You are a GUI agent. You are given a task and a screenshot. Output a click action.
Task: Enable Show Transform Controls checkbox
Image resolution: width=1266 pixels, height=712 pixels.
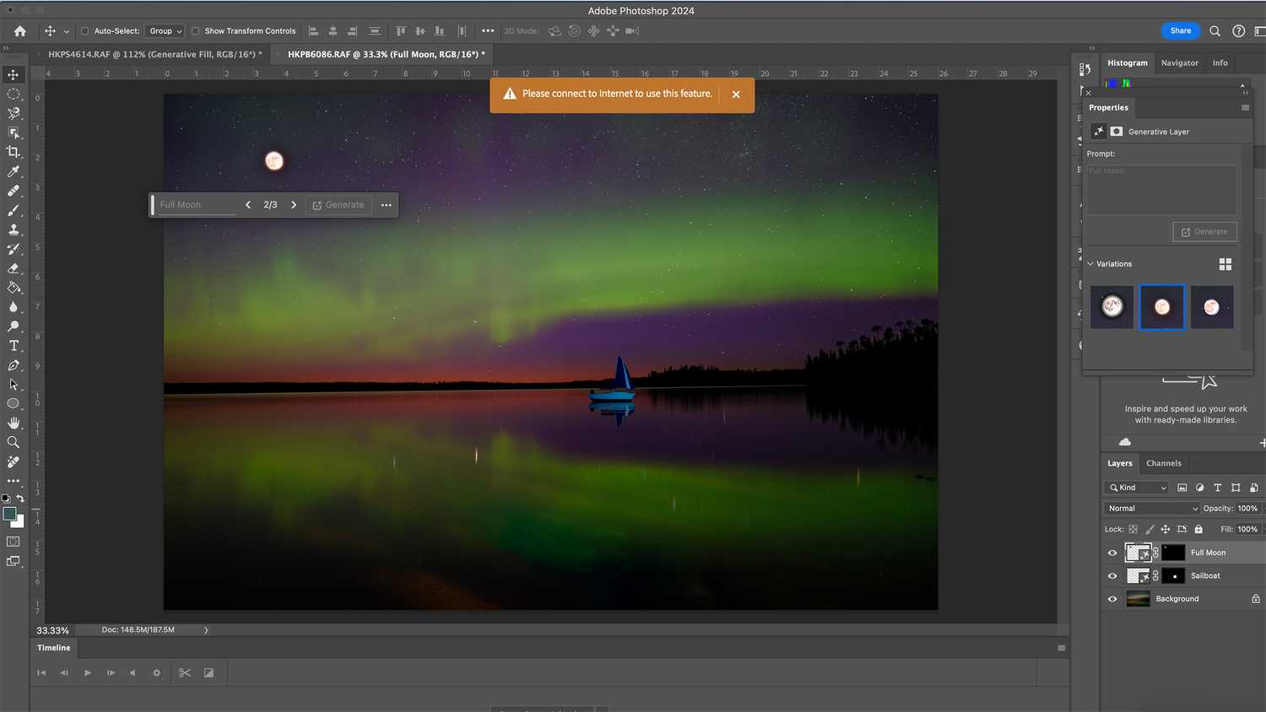pos(195,31)
